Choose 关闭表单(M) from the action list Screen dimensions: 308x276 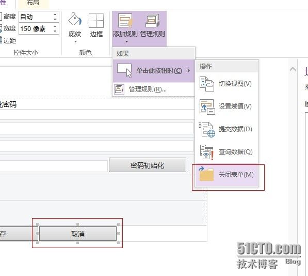tap(226, 175)
